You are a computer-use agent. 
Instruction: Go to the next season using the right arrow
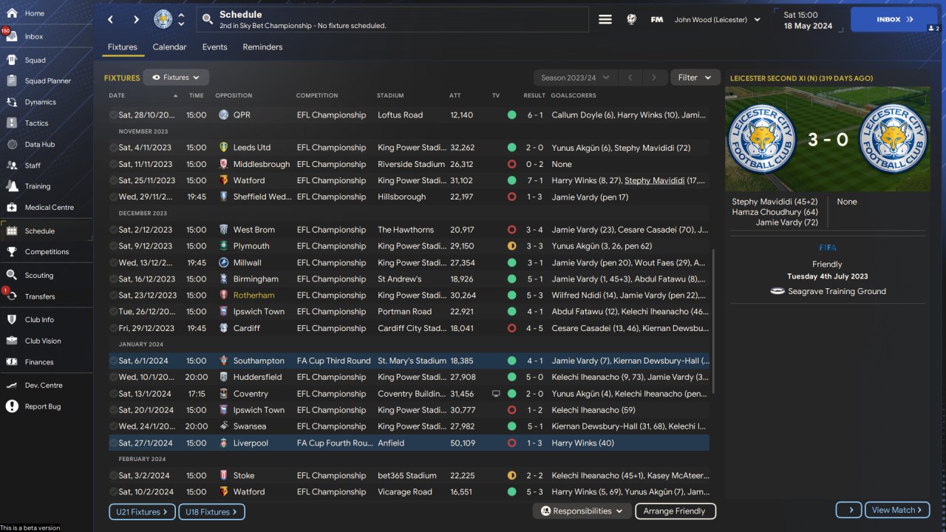[x=653, y=78]
